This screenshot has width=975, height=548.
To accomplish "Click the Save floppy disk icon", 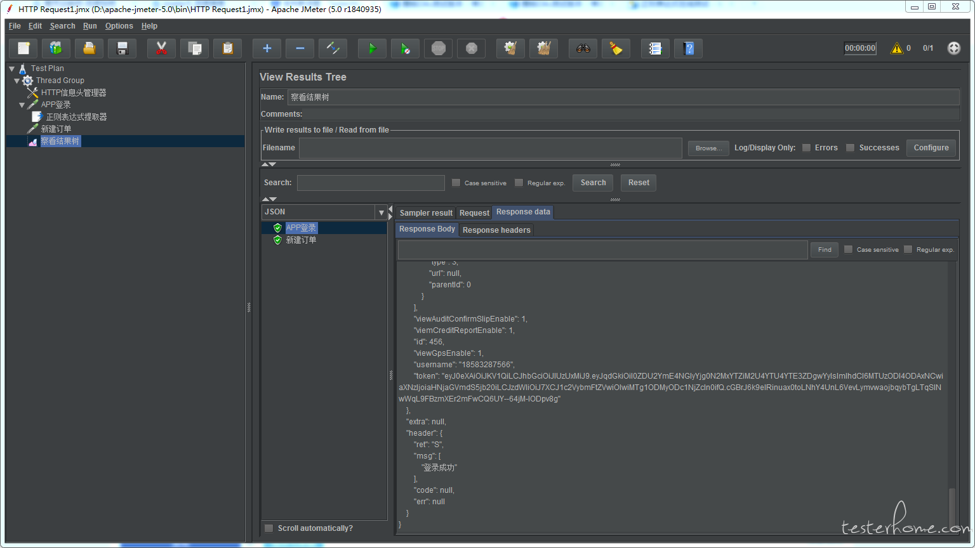I will (123, 48).
